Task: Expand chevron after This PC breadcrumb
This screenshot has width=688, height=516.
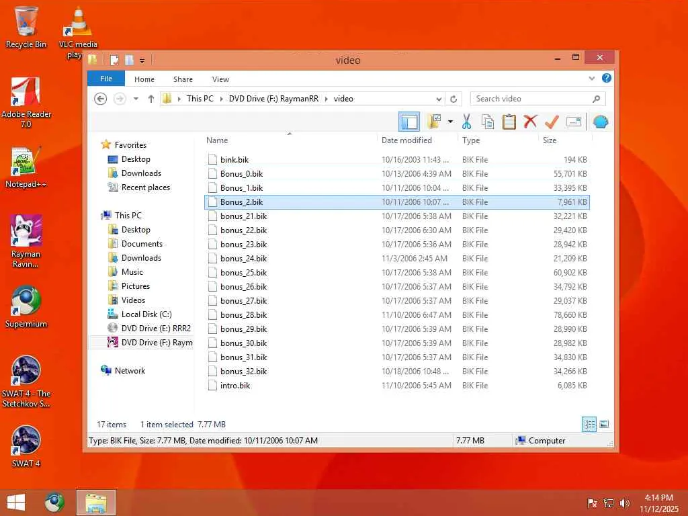Action: click(221, 99)
